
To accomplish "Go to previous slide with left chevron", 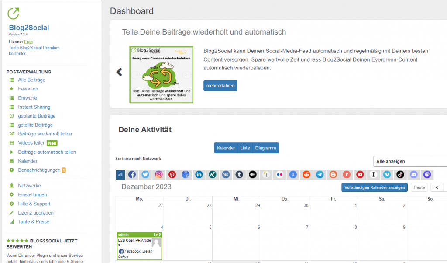I will click(119, 72).
